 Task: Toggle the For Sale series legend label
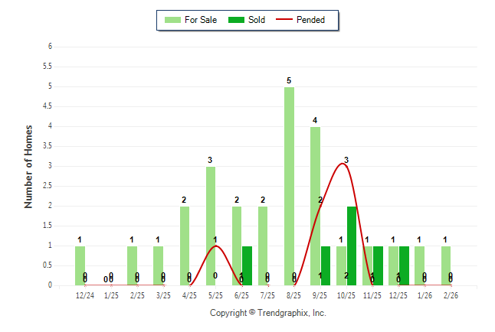pos(201,20)
